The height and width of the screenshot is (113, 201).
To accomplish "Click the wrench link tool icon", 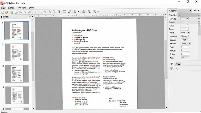I will (70, 12).
